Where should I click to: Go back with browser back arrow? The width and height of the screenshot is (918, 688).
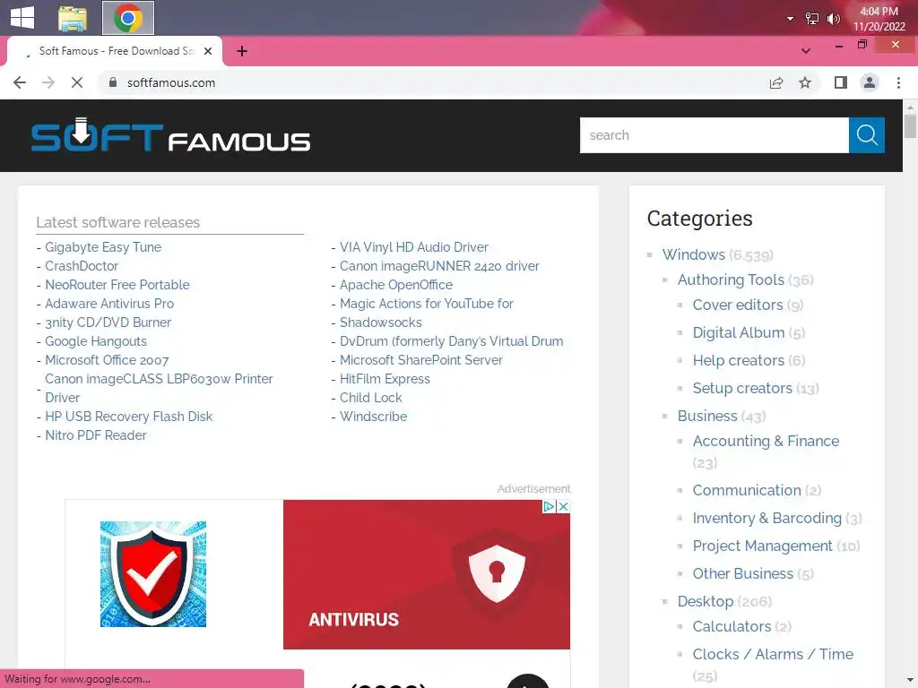(x=20, y=82)
